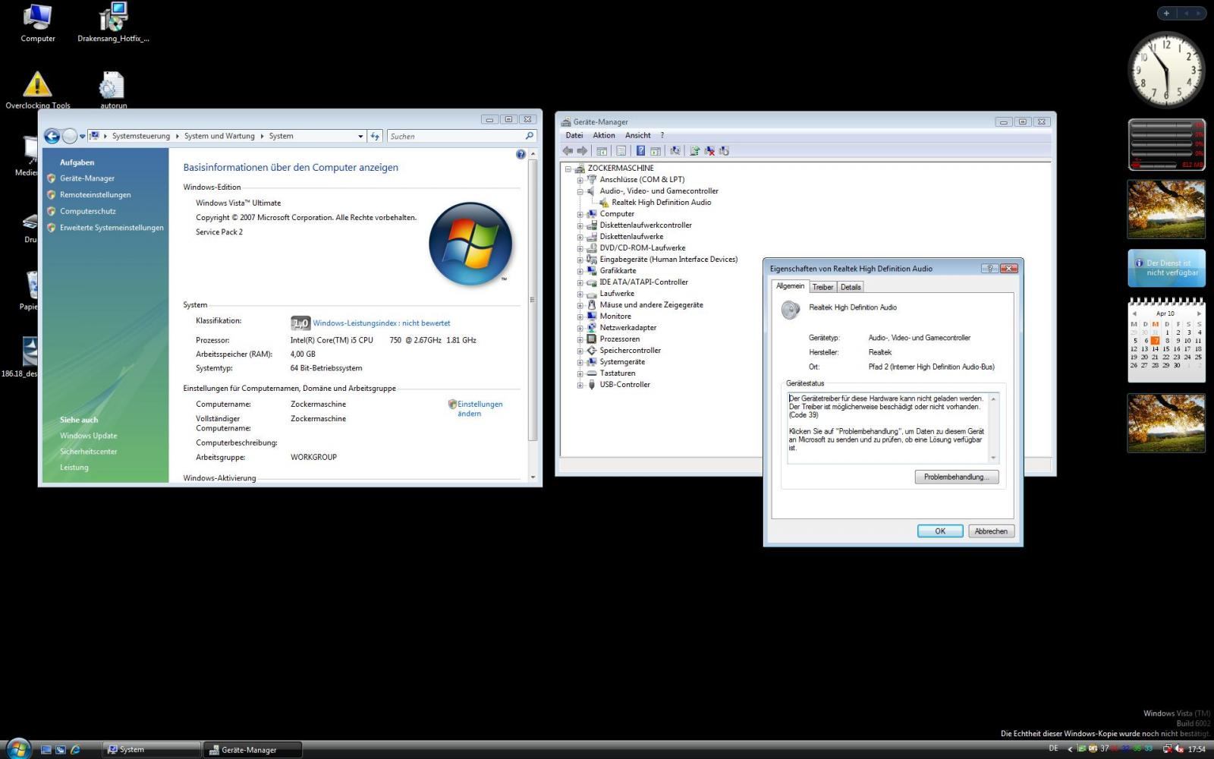Open the Datei menu

tap(574, 135)
